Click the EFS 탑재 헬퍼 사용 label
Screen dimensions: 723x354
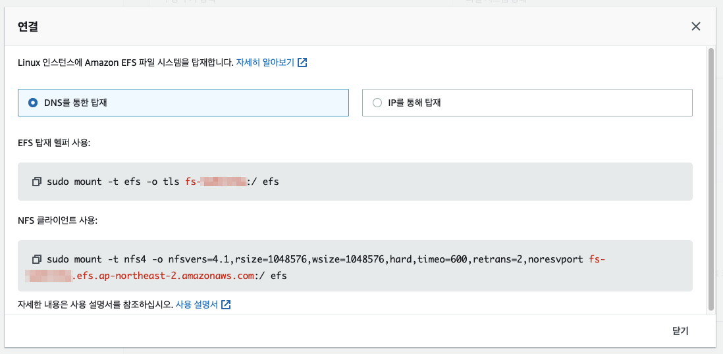pos(54,143)
